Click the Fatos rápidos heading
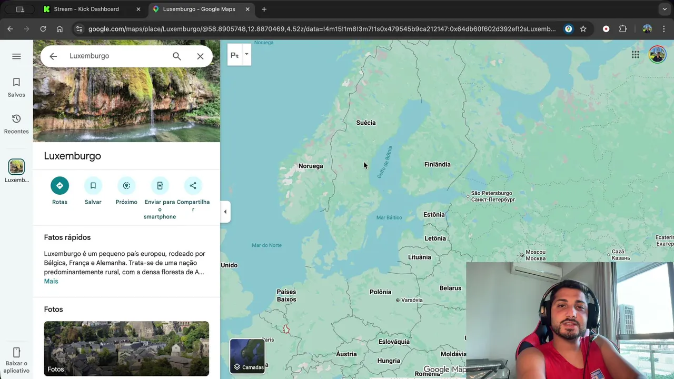 [67, 237]
